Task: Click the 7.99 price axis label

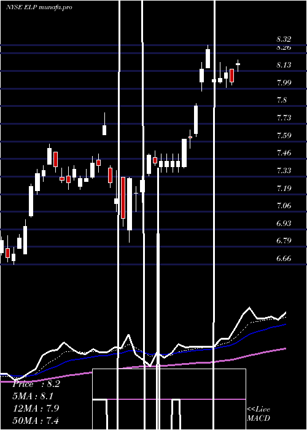Action: [x=284, y=83]
